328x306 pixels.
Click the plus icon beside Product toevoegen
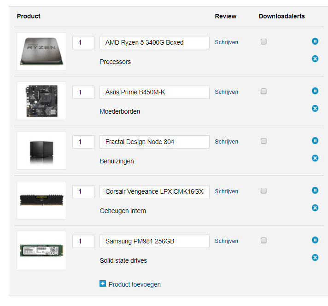(x=103, y=284)
